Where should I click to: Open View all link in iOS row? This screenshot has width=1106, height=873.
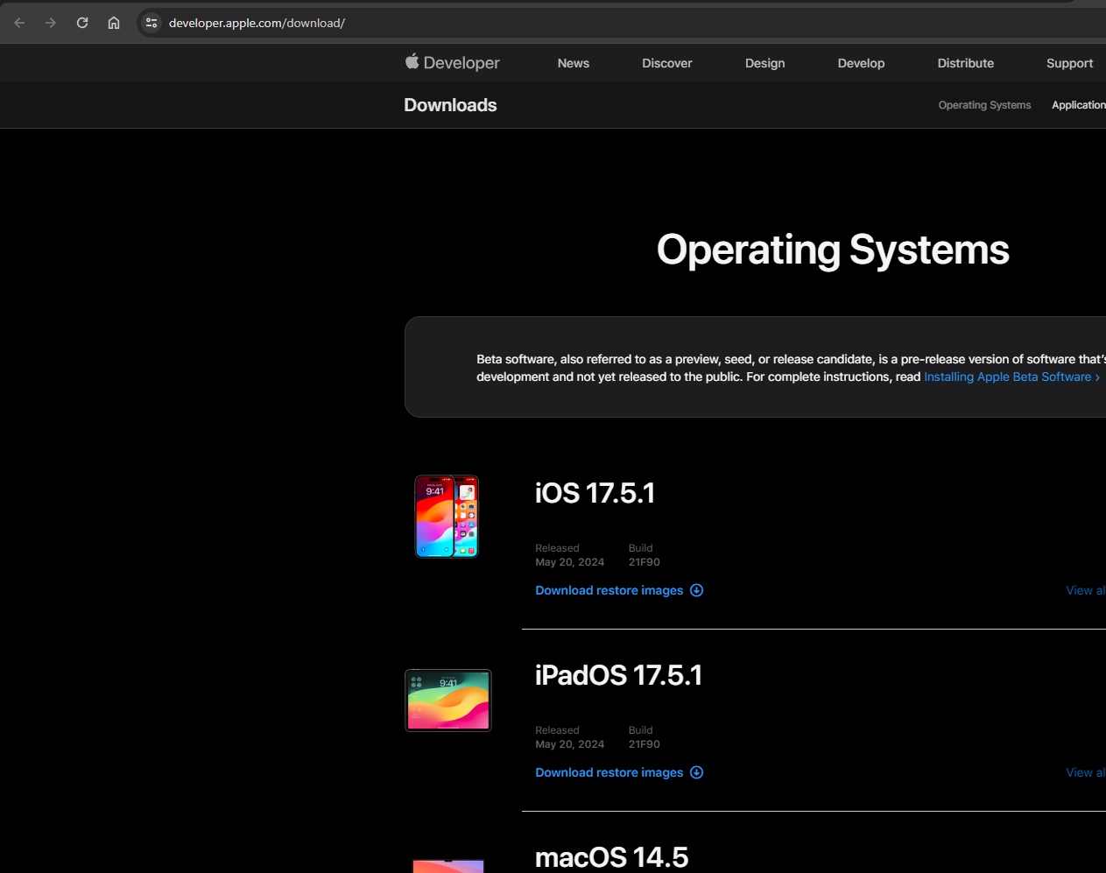pos(1086,590)
